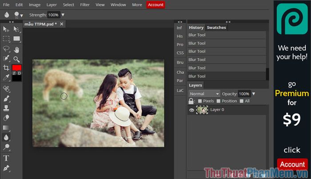
Task: Select the Type text tool
Action: point(6,158)
